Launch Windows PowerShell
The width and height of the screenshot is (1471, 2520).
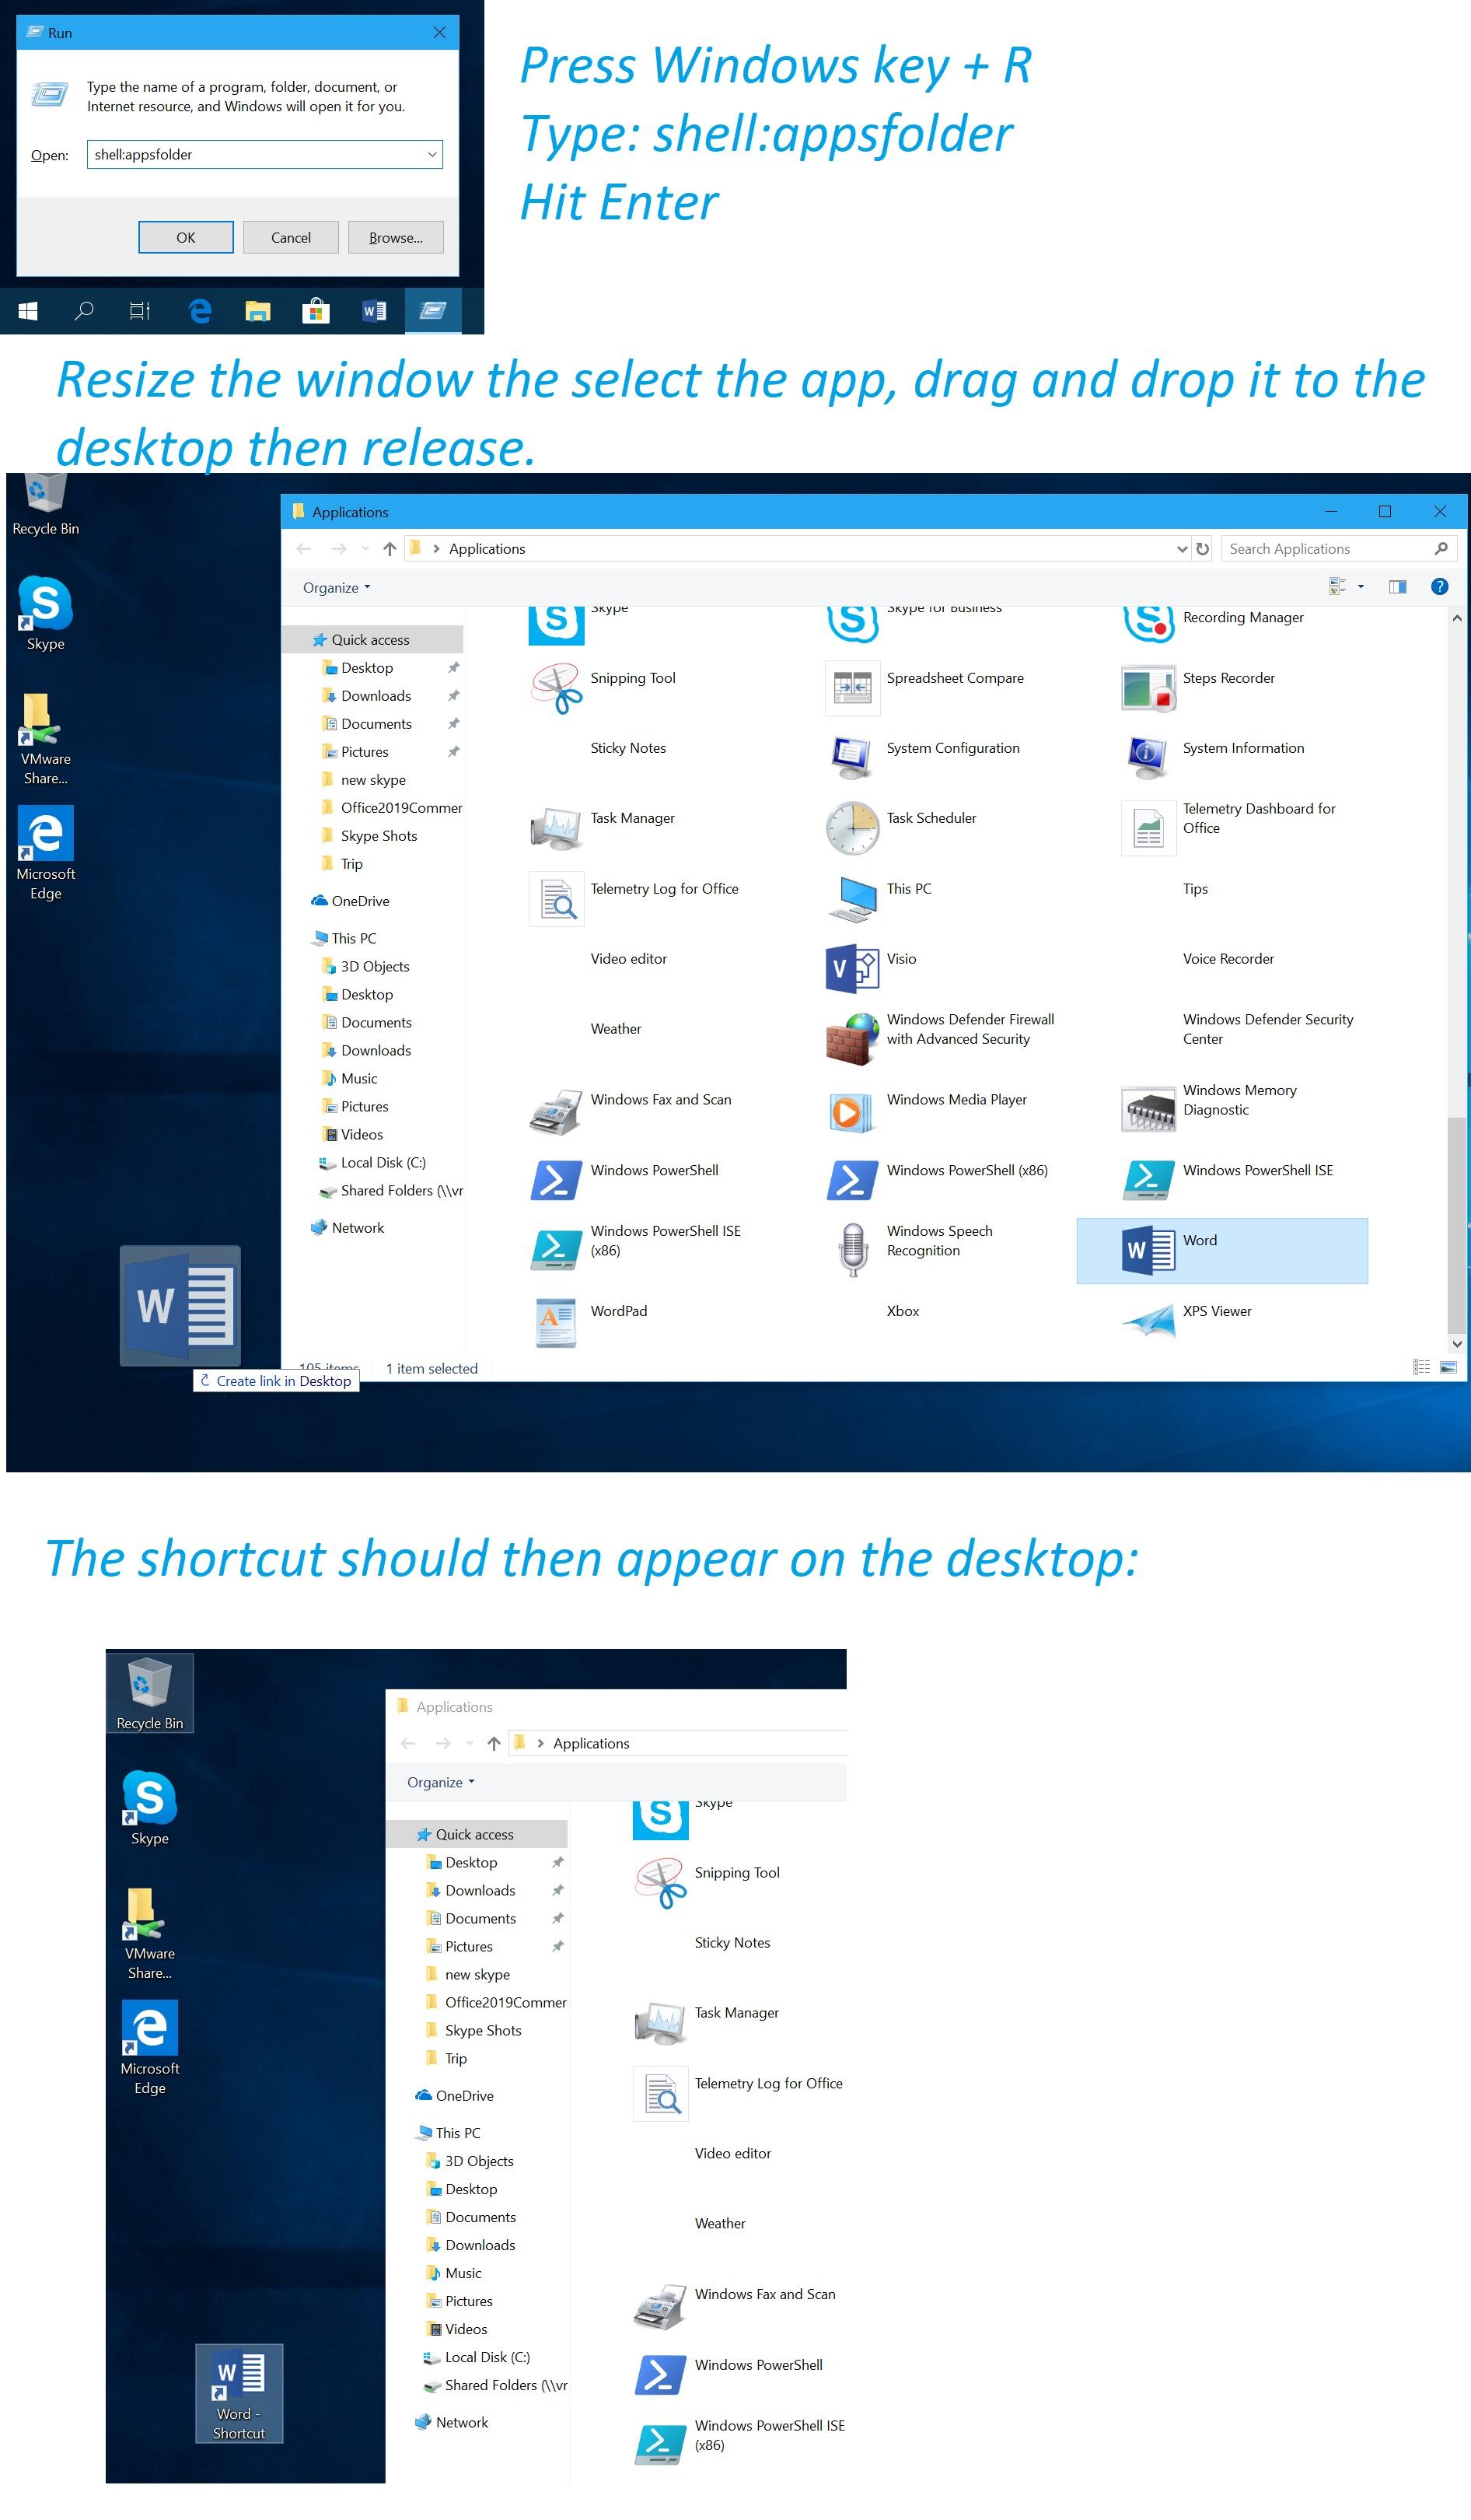tap(655, 1170)
